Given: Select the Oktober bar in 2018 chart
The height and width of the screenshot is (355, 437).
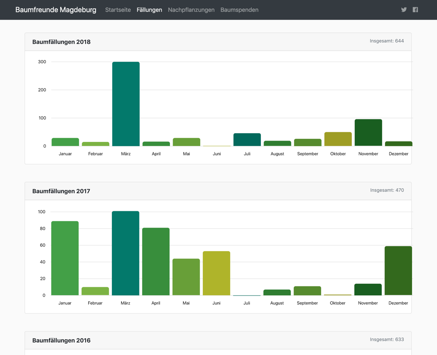Looking at the screenshot, I should [x=338, y=139].
